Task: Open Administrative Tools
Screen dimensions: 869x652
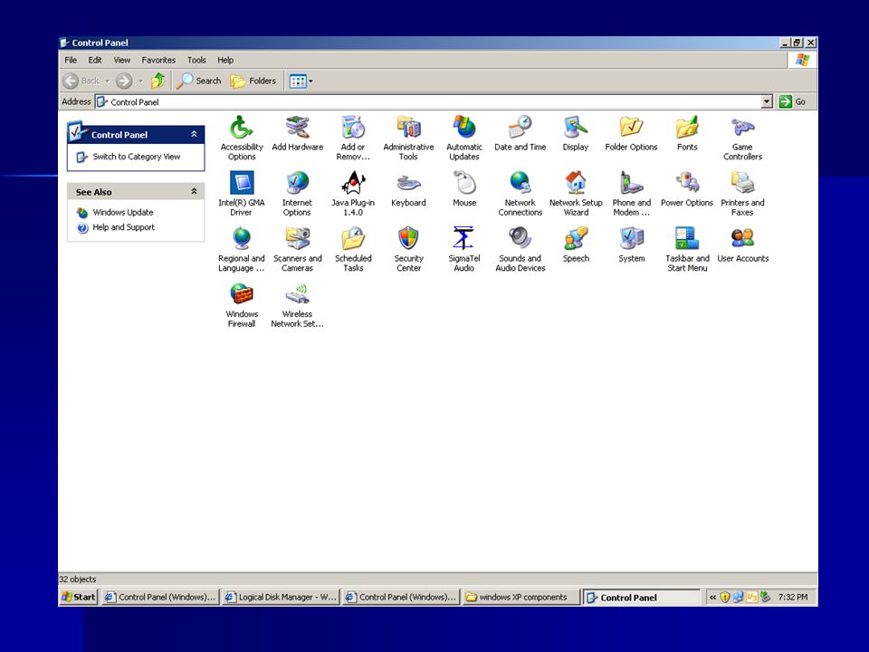Action: [408, 138]
